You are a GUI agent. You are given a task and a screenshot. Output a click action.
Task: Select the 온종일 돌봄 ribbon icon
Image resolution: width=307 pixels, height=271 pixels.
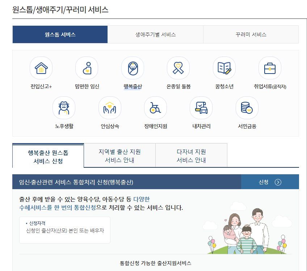coord(178,68)
